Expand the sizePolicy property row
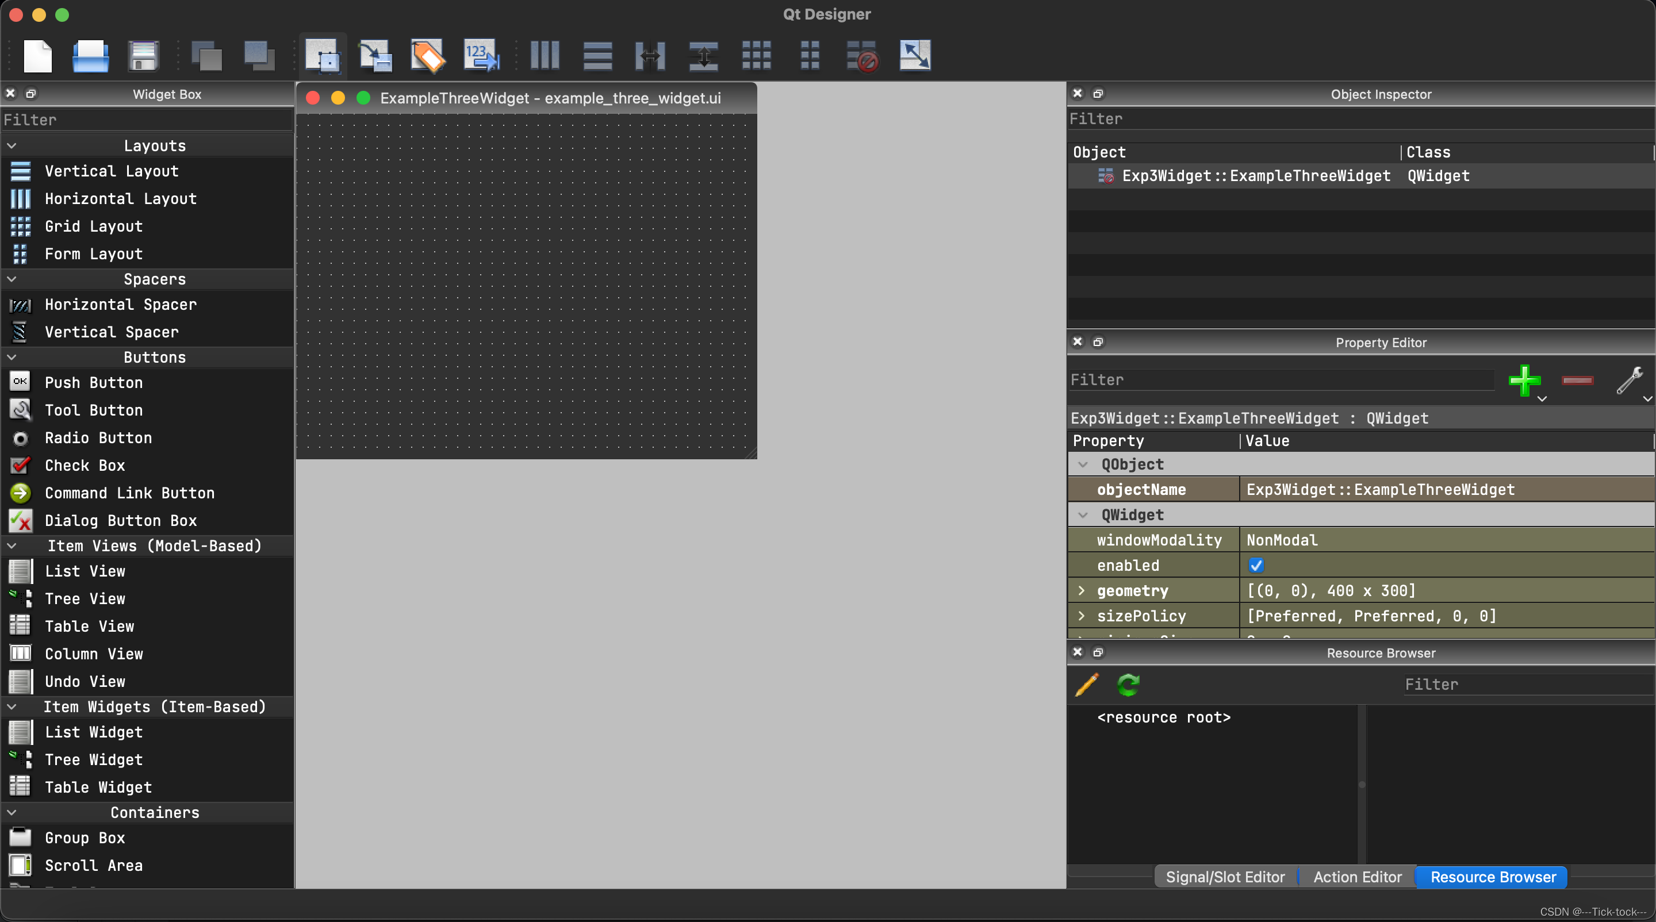 pyautogui.click(x=1081, y=616)
